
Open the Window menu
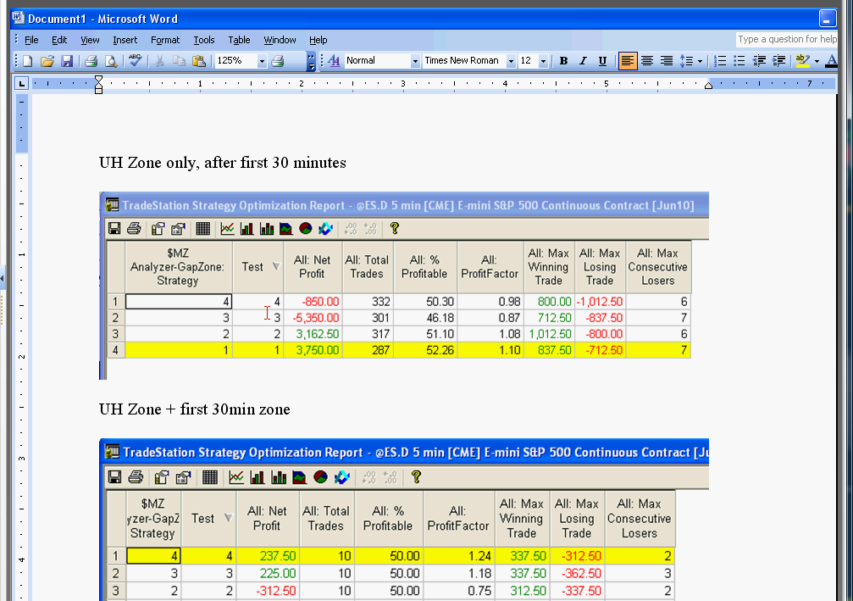280,40
